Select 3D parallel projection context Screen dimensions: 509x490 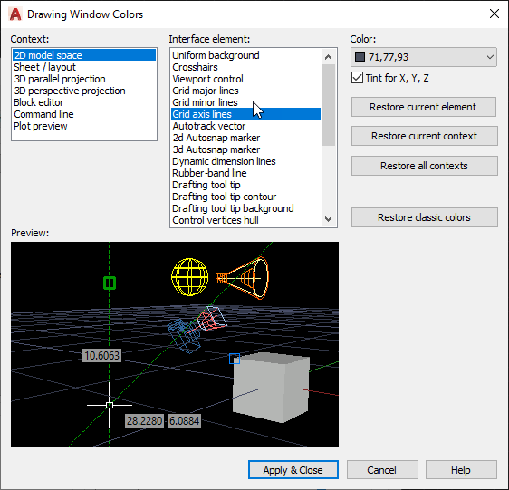click(60, 79)
